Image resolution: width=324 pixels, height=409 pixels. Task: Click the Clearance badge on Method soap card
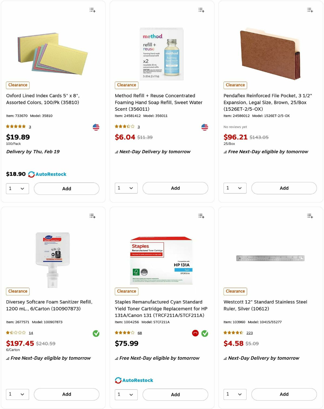pyautogui.click(x=126, y=85)
